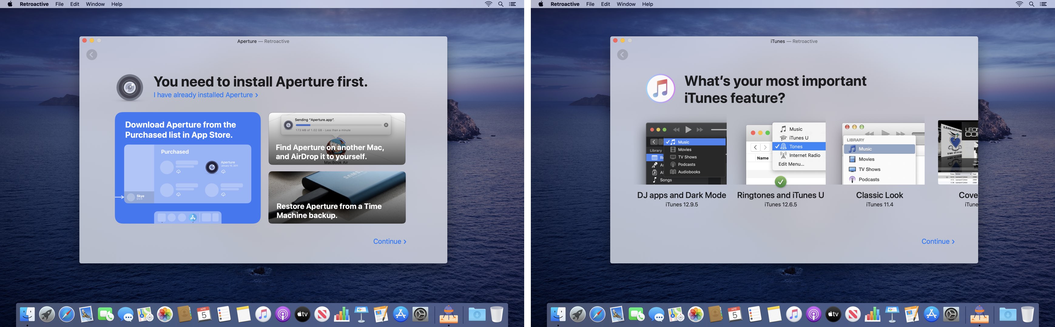This screenshot has height=327, width=1055.
Task: Open the Window menu on the right screen
Action: click(x=626, y=4)
